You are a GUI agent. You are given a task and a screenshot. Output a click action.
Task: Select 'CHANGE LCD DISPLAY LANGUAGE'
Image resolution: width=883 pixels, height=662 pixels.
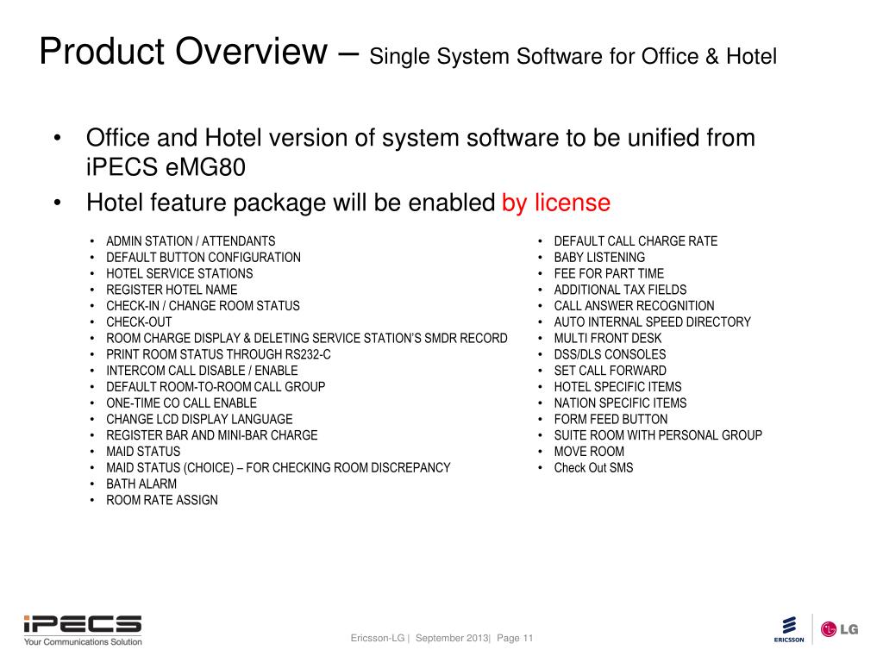pyautogui.click(x=199, y=420)
